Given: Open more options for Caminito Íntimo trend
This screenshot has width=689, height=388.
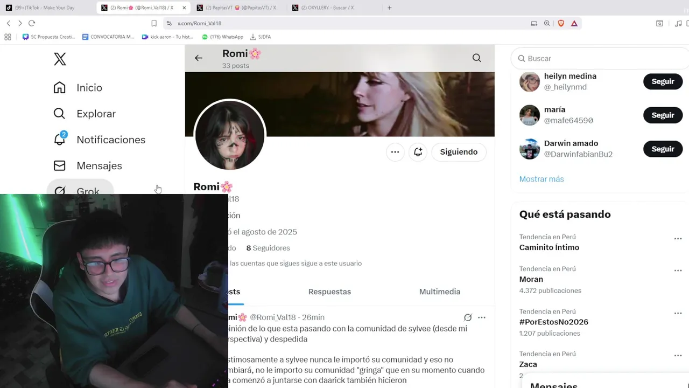Looking at the screenshot, I should 678,239.
